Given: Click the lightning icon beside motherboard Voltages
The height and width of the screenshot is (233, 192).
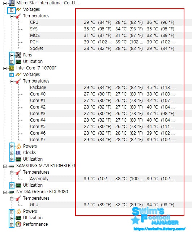Looking at the screenshot, I should click(18, 9).
